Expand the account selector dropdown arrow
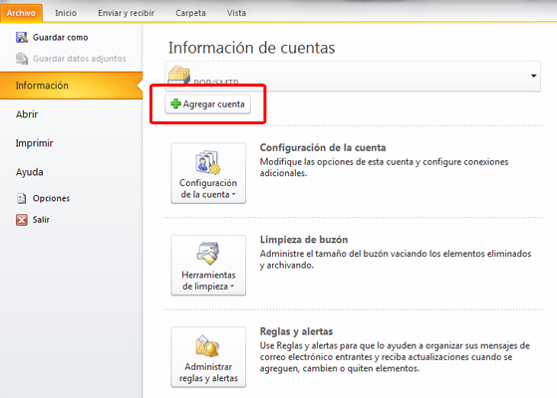 pos(533,76)
